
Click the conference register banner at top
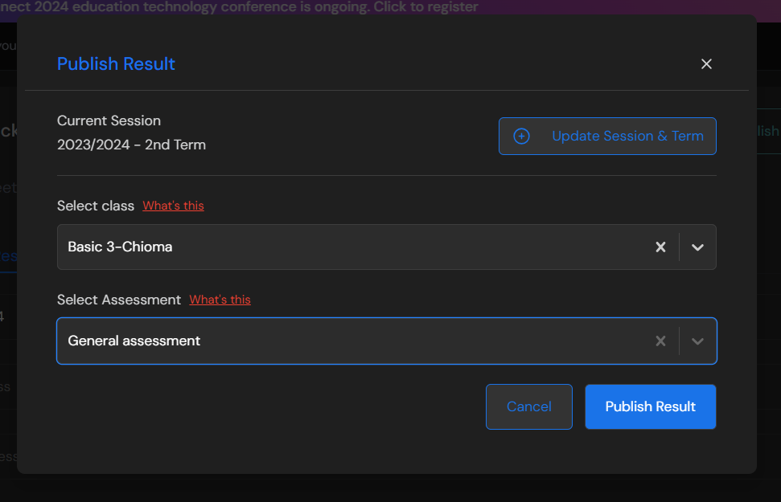click(241, 7)
